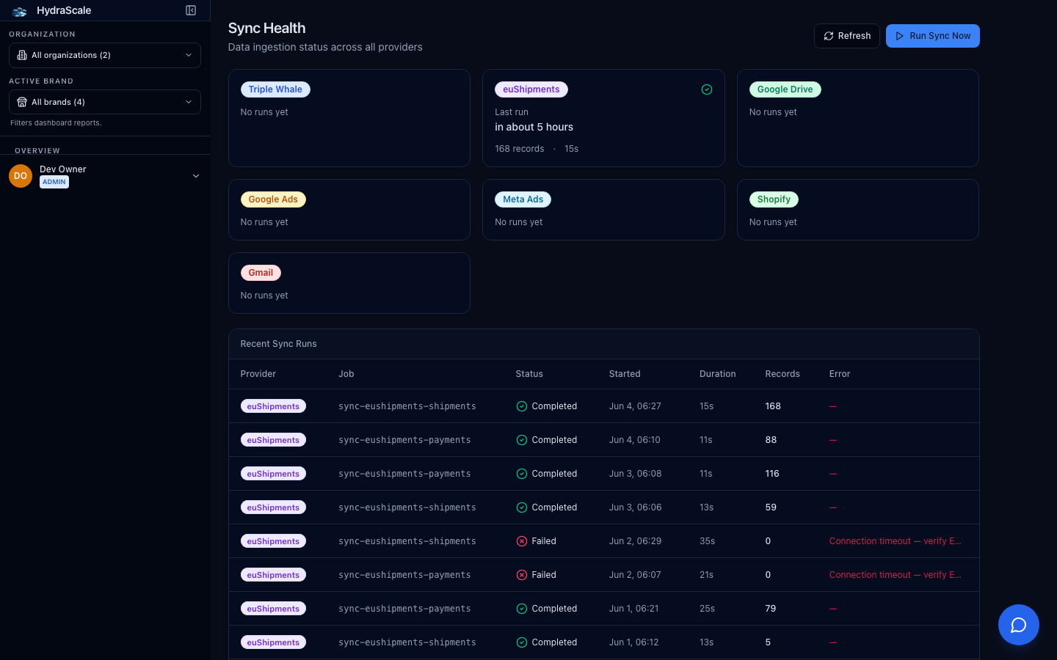The width and height of the screenshot is (1057, 660).
Task: Click the Run Sync Now button
Action: (x=933, y=36)
